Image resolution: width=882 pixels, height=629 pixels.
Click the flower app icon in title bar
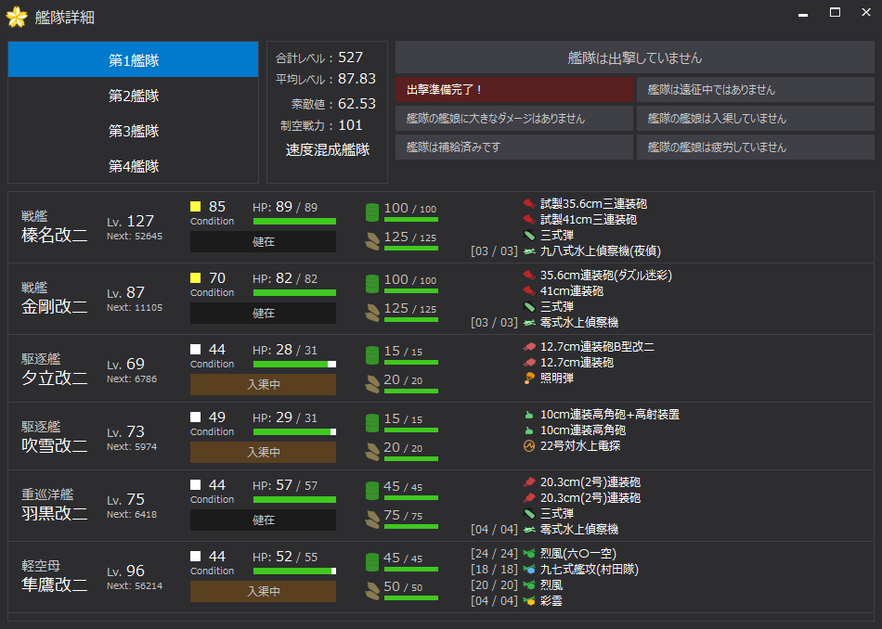17,17
